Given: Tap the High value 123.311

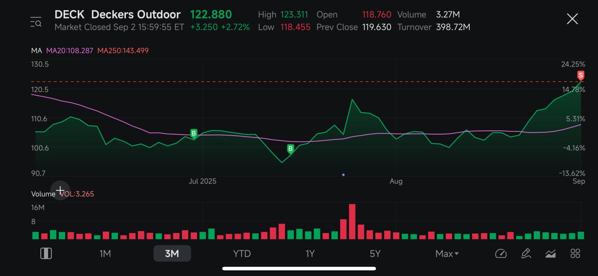Looking at the screenshot, I should (x=294, y=15).
